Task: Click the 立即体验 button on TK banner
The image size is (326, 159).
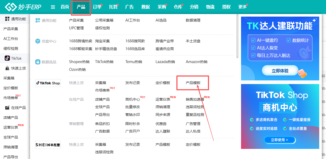Action: pyautogui.click(x=280, y=71)
